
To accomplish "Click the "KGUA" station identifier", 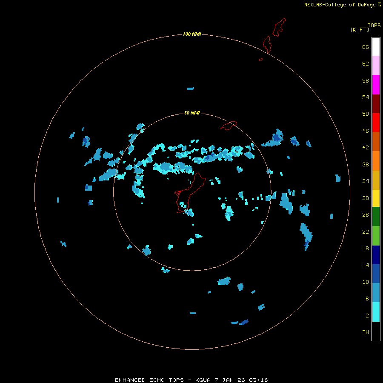I will pyautogui.click(x=203, y=380).
